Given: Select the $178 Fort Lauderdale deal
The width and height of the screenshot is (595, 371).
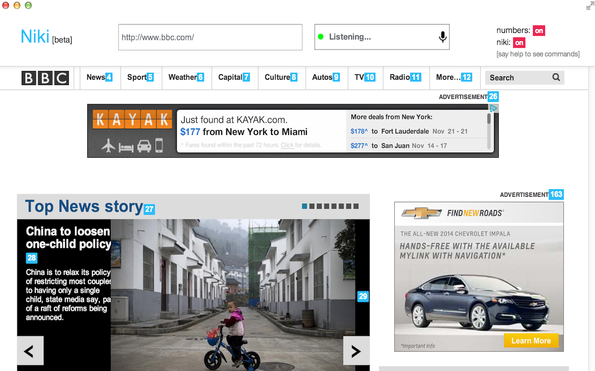Looking at the screenshot, I should [x=409, y=131].
